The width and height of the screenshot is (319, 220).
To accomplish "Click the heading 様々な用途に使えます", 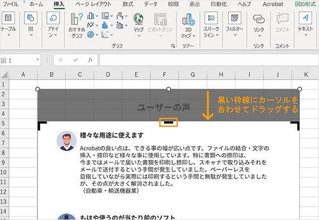I will [x=112, y=135].
